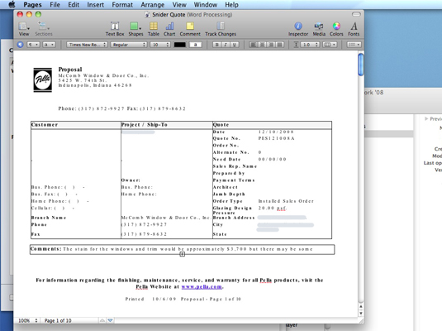Add a Comment using toolbar icon
The image size is (442, 331).
click(x=190, y=29)
